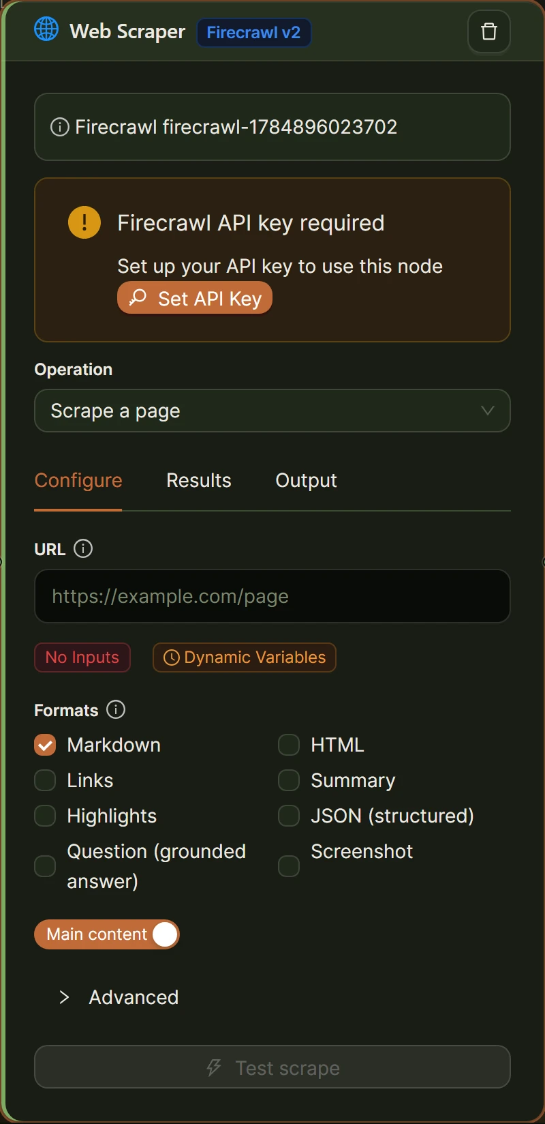Open the Operation dropdown Scrape a page
This screenshot has height=1124, width=545.
click(x=272, y=411)
